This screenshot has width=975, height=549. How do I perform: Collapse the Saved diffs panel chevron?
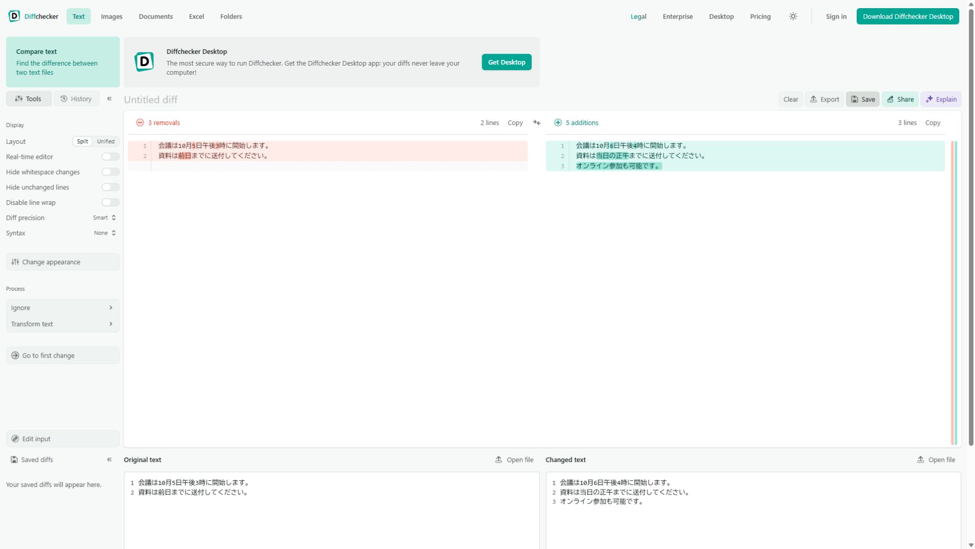tap(109, 460)
